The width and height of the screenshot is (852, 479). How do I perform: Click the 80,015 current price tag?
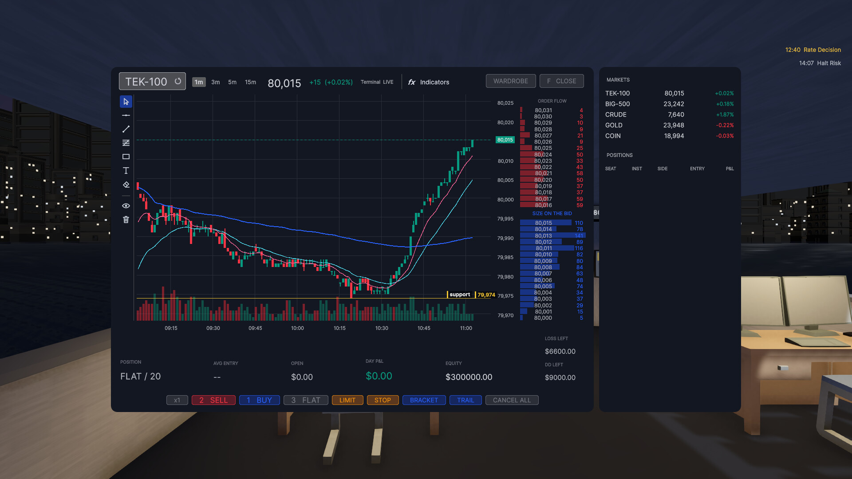[505, 140]
